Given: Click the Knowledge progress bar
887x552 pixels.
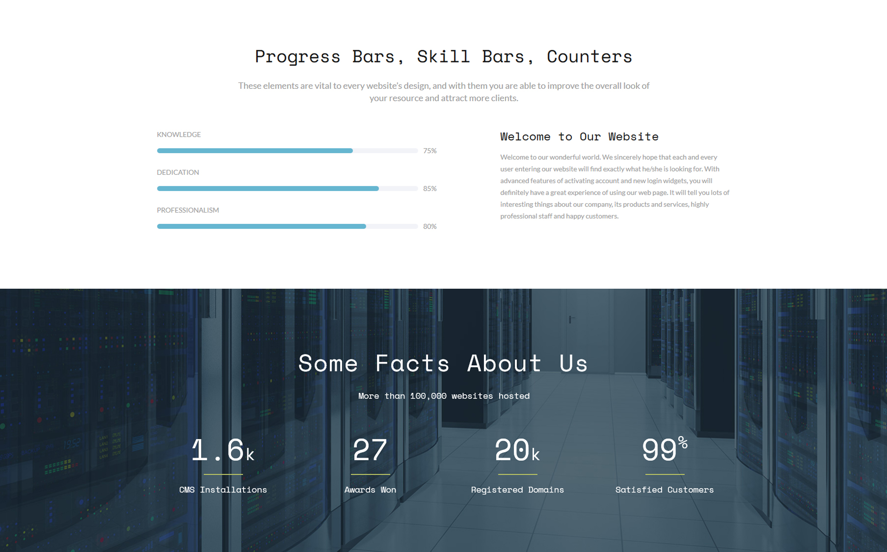Looking at the screenshot, I should pos(287,151).
